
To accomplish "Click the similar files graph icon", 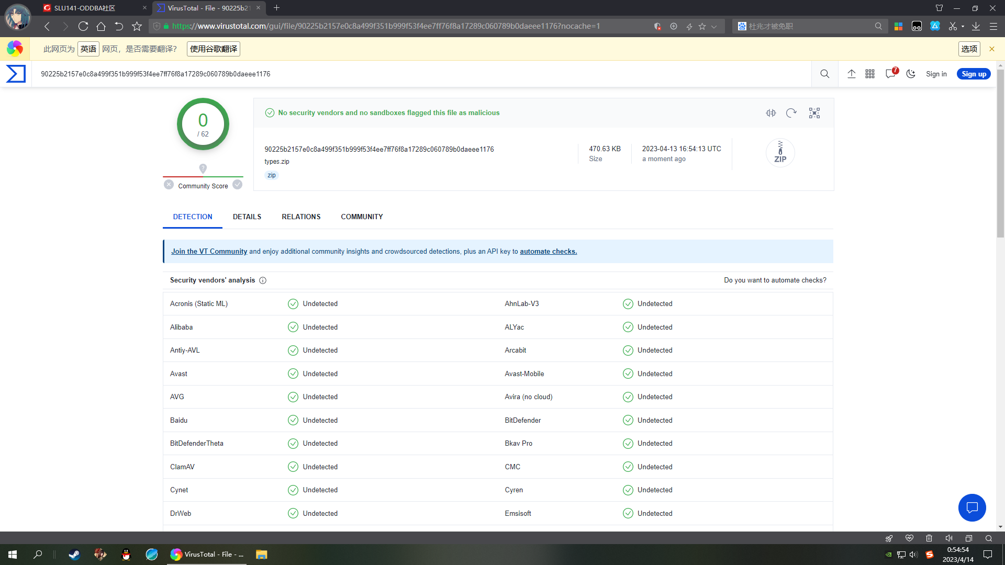I will click(x=814, y=113).
